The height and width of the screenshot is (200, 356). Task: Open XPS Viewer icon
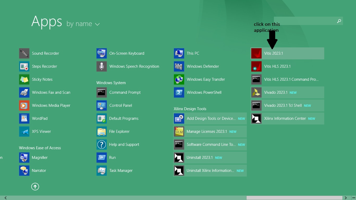point(24,132)
